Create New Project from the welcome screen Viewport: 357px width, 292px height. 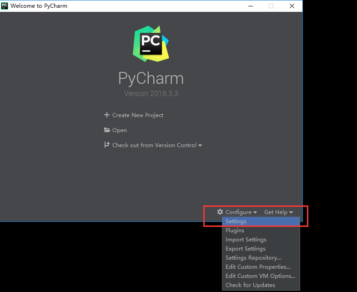(x=138, y=115)
